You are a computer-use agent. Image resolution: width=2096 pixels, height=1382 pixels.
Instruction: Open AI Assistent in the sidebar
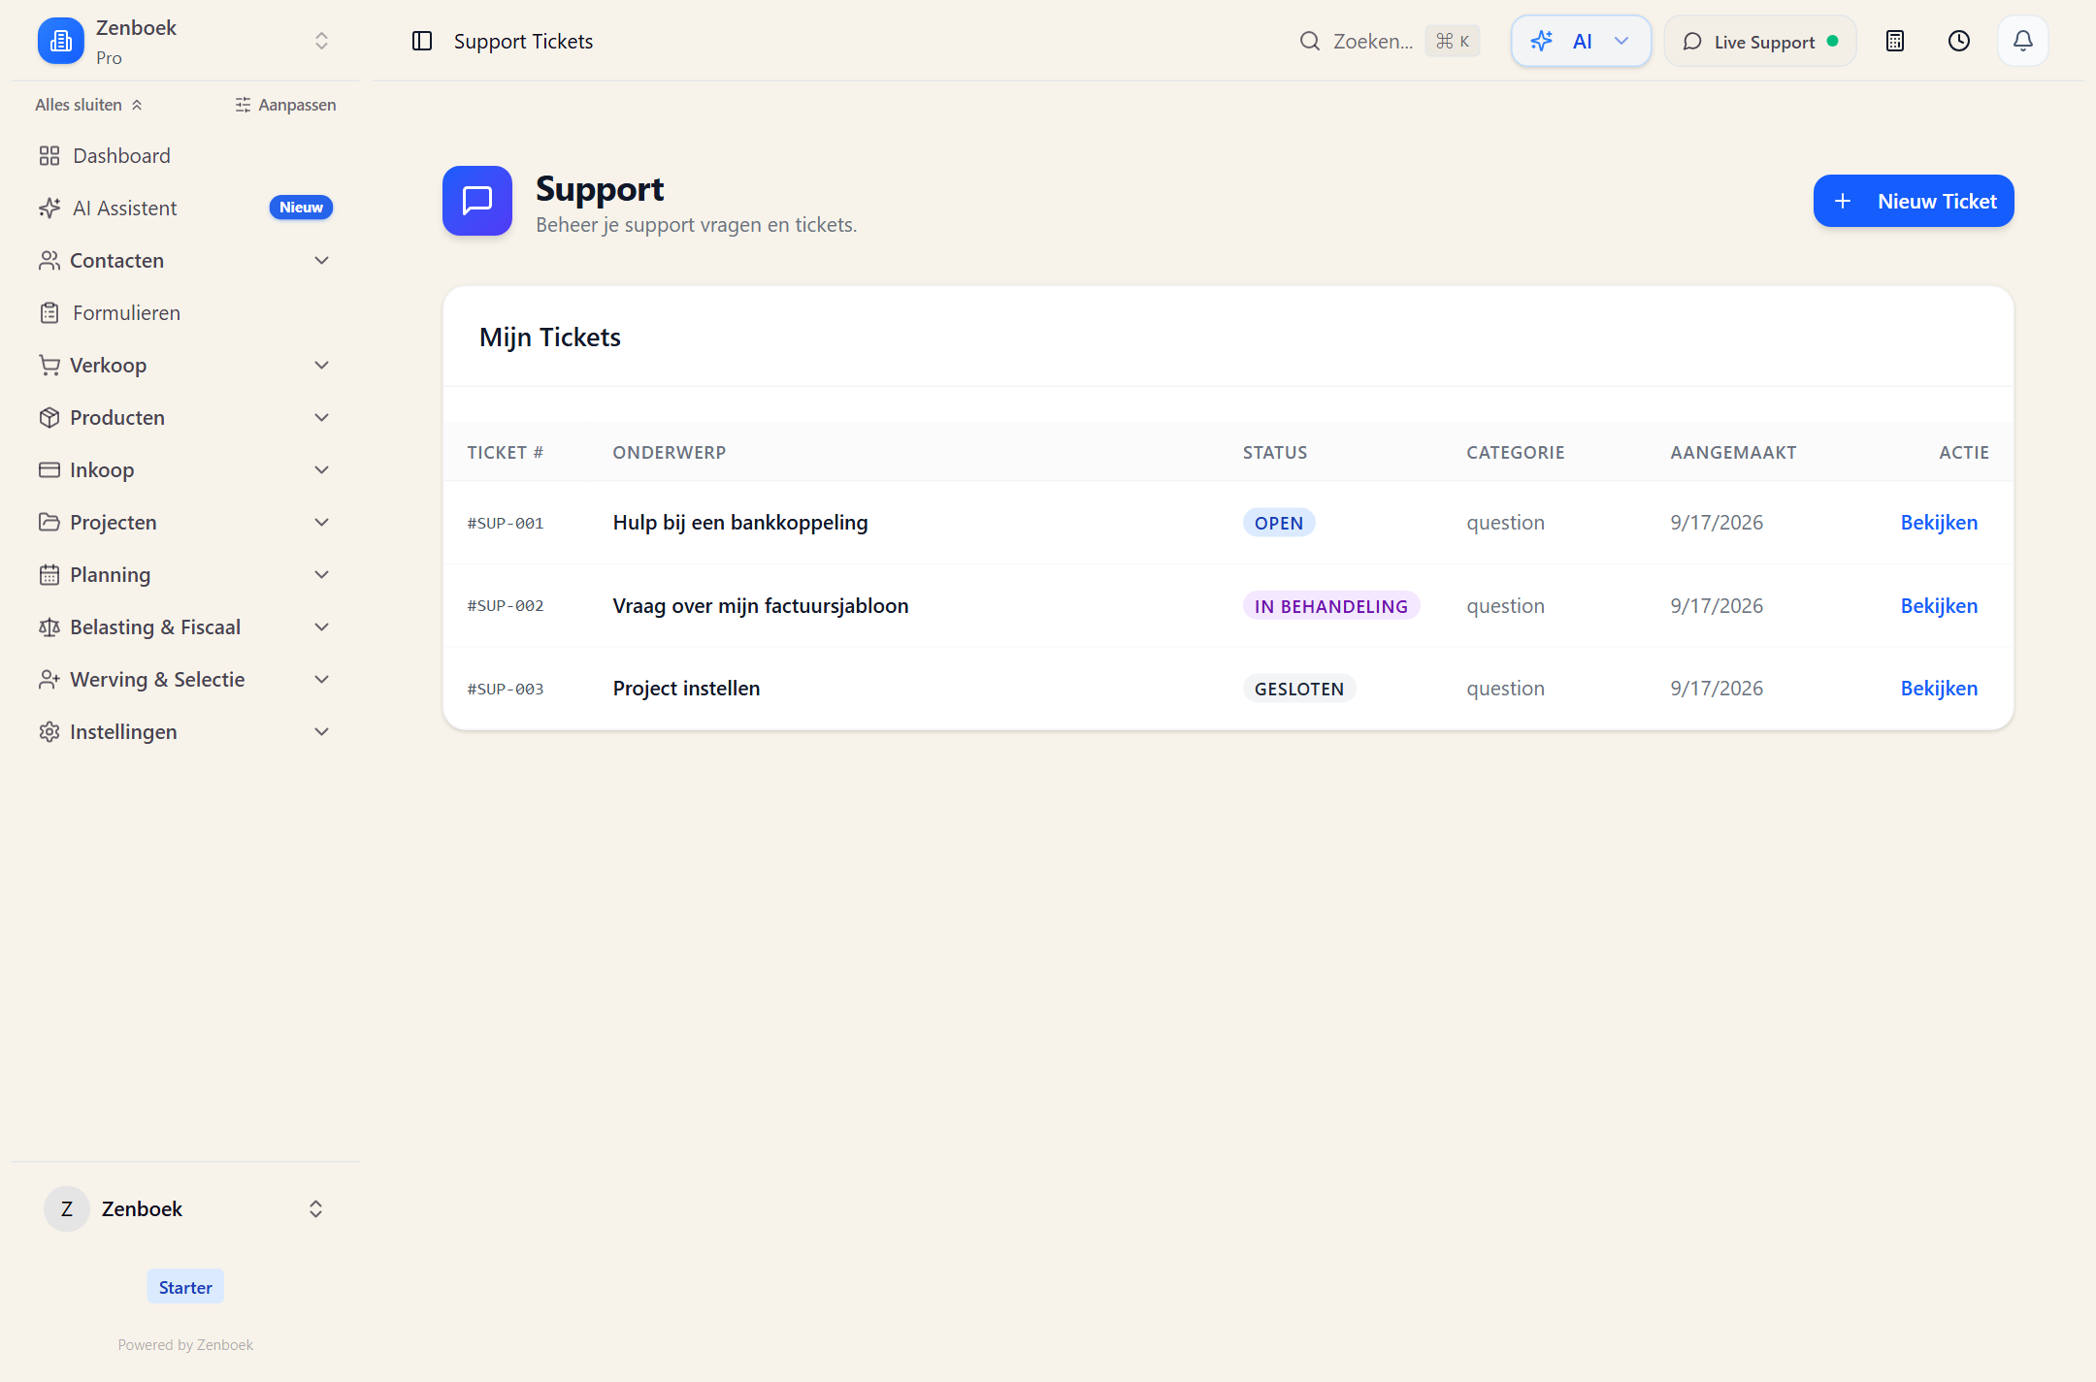pos(184,209)
